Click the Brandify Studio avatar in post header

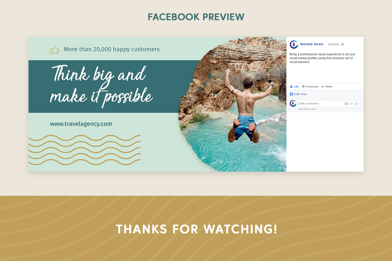[x=294, y=45]
